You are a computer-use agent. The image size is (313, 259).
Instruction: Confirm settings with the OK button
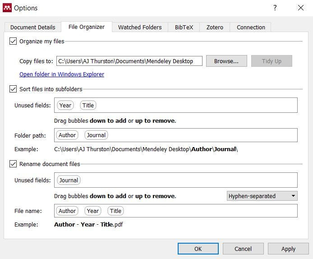click(x=198, y=249)
